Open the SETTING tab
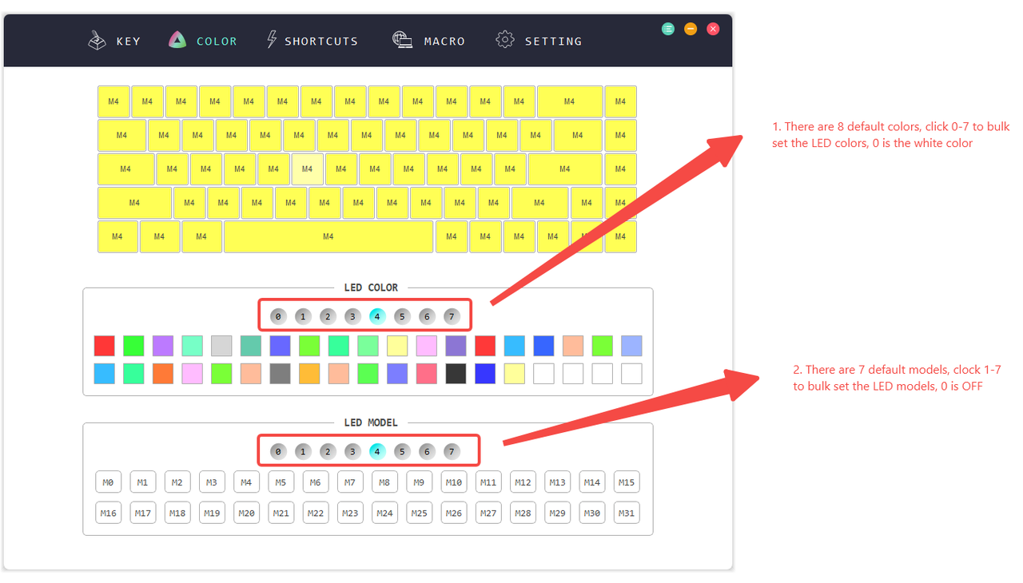 (x=539, y=41)
